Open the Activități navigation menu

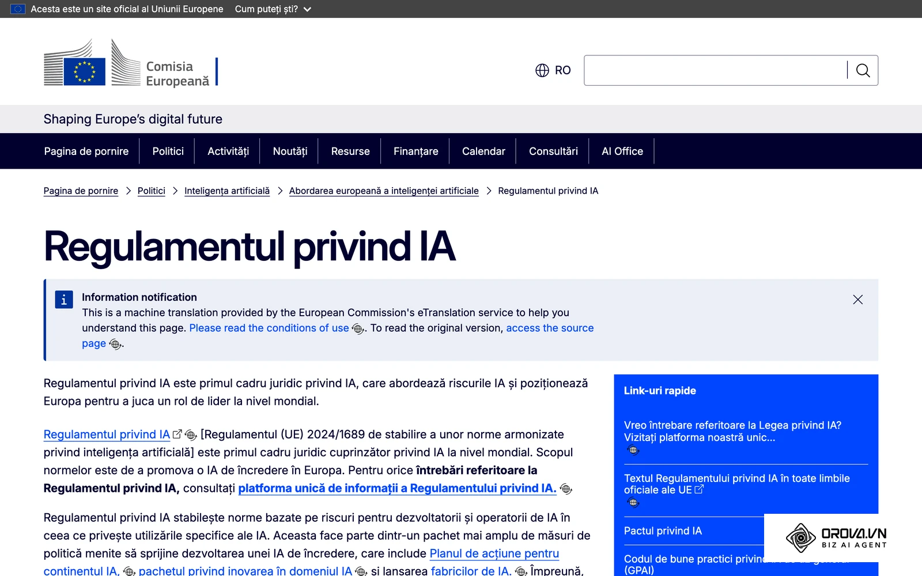(x=228, y=151)
